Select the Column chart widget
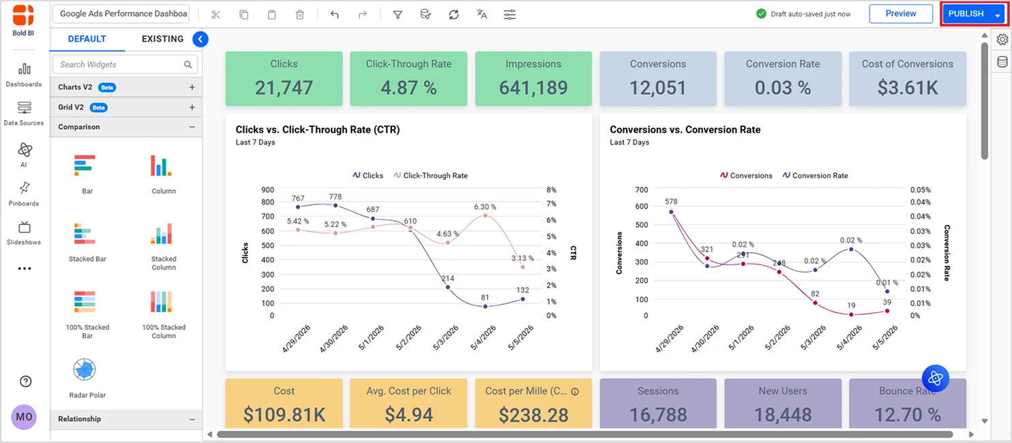This screenshot has height=443, width=1012. 164,174
